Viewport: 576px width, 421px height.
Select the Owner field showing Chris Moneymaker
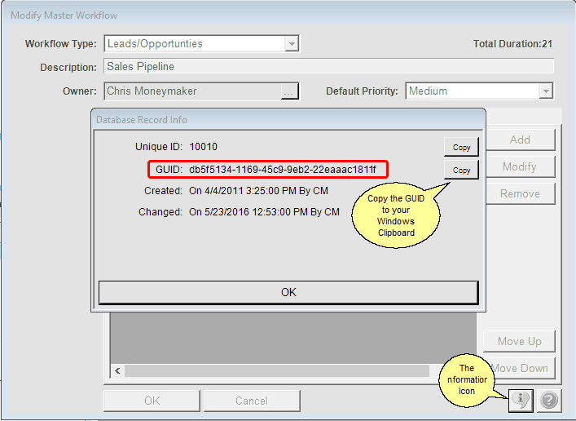click(x=191, y=91)
